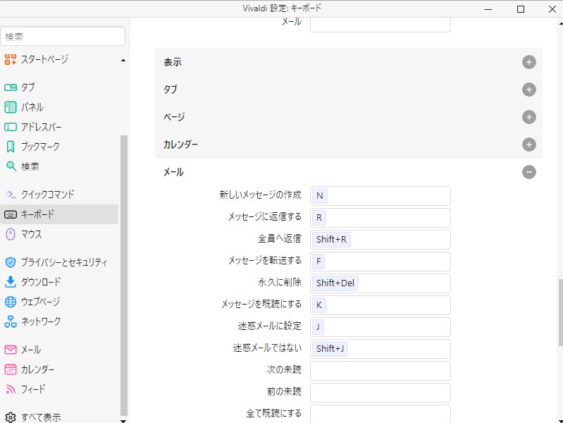The height and width of the screenshot is (423, 563).
Task: Click the 永久に削除 label text
Action: [x=280, y=283]
